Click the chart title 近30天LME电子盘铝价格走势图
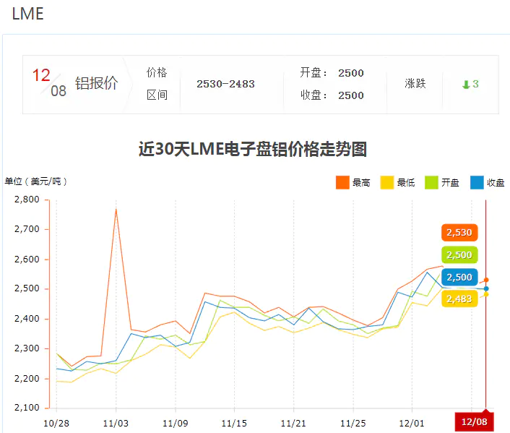Screen dimensions: 510x433 click(x=253, y=150)
